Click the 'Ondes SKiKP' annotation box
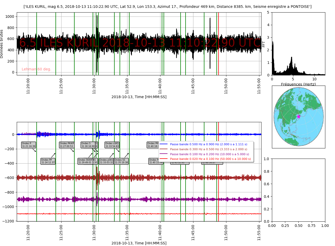Viewport: 335px width, 246px height. click(x=85, y=161)
